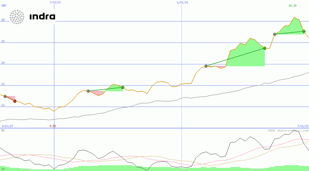Image resolution: width=309 pixels, height=171 pixels.
Task: Click the gray entry marker just below the 14 line
Action: pyautogui.click(x=206, y=66)
